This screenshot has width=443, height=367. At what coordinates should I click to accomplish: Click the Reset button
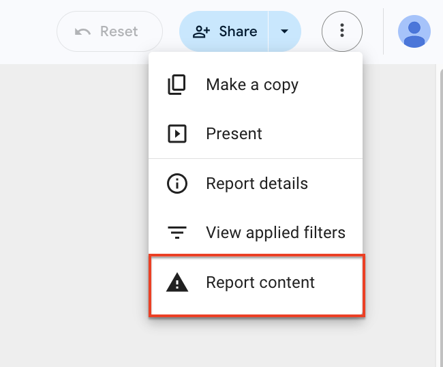[x=110, y=31]
